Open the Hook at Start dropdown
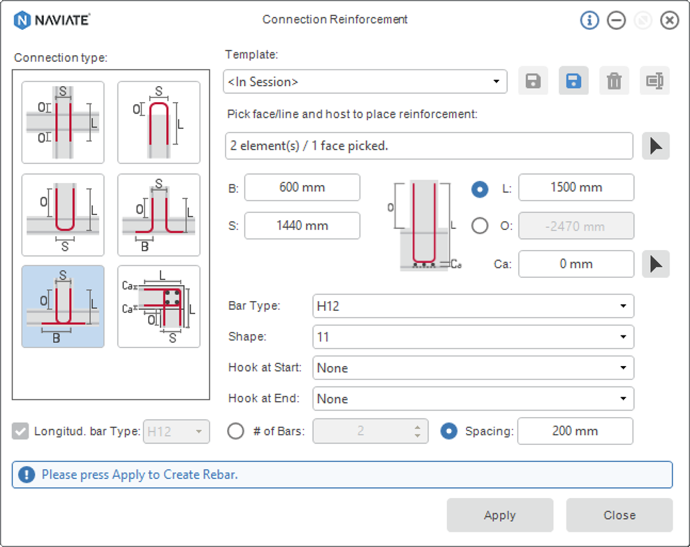This screenshot has height=547, width=690. (x=473, y=367)
